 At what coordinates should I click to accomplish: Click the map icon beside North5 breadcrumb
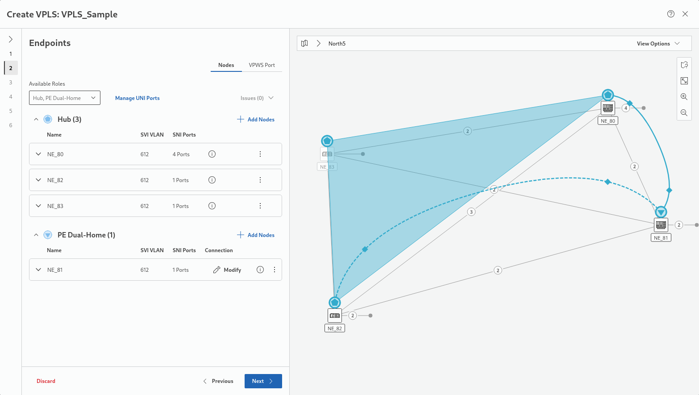304,43
